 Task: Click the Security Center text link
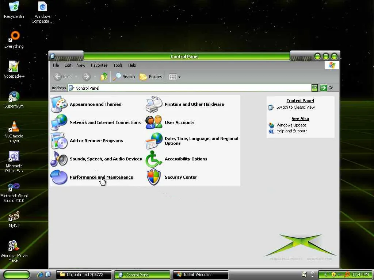click(x=181, y=177)
